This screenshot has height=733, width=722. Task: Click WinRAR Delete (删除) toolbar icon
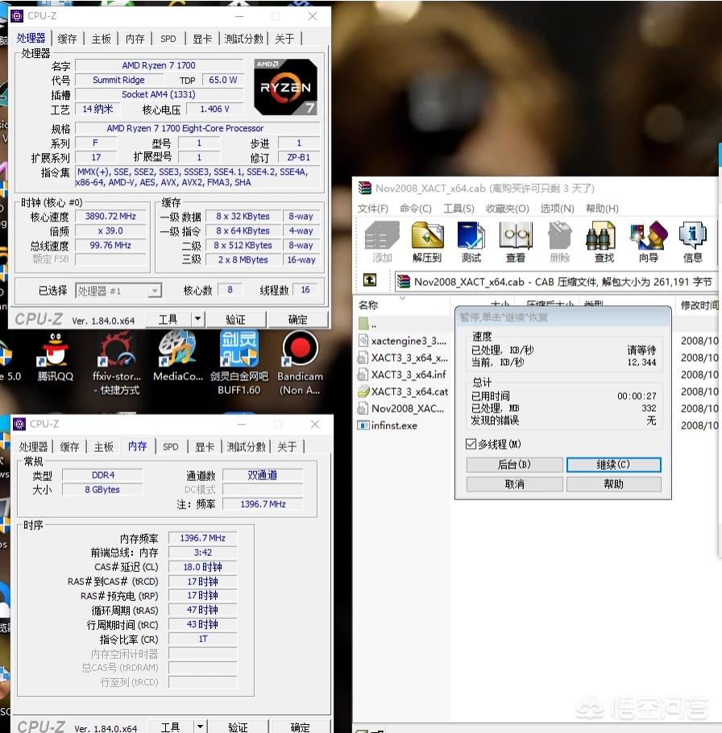point(560,242)
